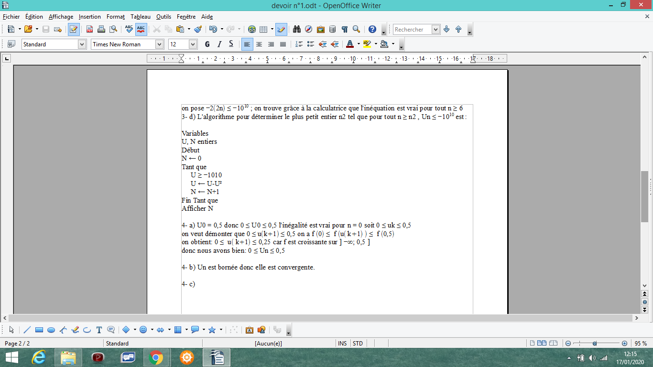The width and height of the screenshot is (653, 367).
Task: Toggle nonprinting characters pilcrow button
Action: coord(344,29)
